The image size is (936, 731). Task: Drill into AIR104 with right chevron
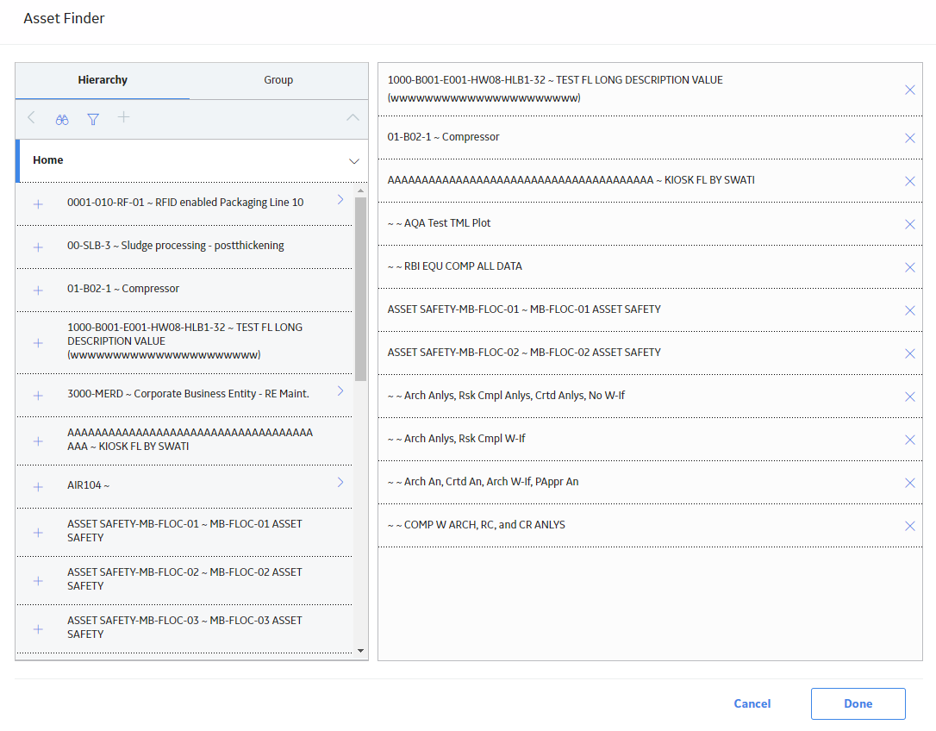click(x=340, y=482)
